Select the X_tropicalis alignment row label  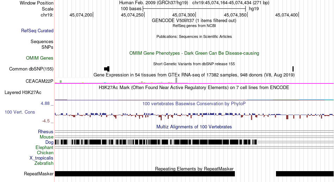pos(41,158)
